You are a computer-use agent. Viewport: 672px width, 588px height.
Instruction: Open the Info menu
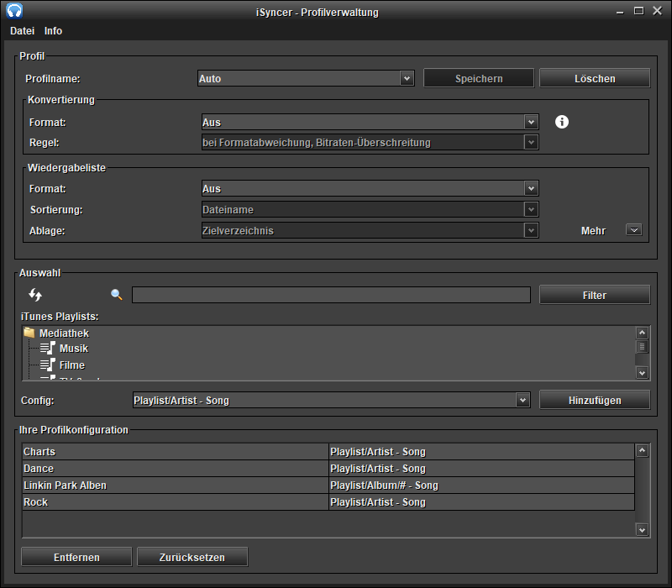[53, 31]
